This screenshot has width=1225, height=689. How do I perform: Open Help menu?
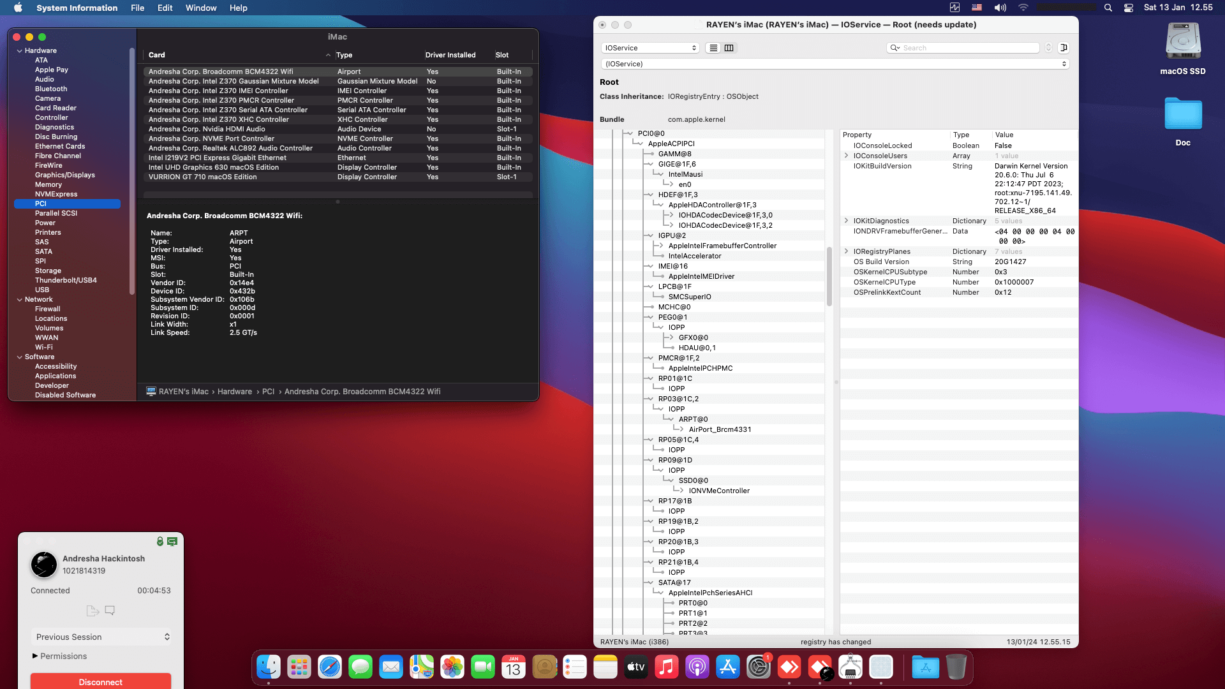pos(239,8)
